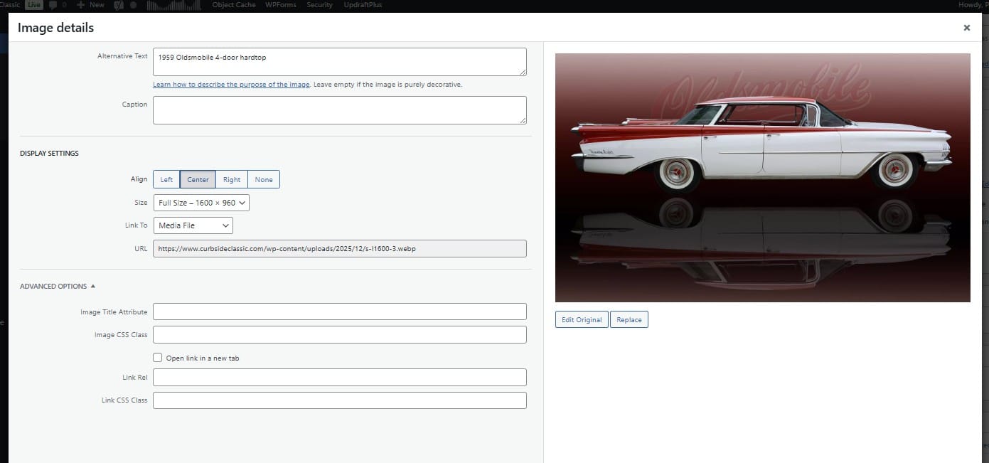Image resolution: width=989 pixels, height=463 pixels.
Task: Click the URL field with webp link
Action: (x=340, y=248)
